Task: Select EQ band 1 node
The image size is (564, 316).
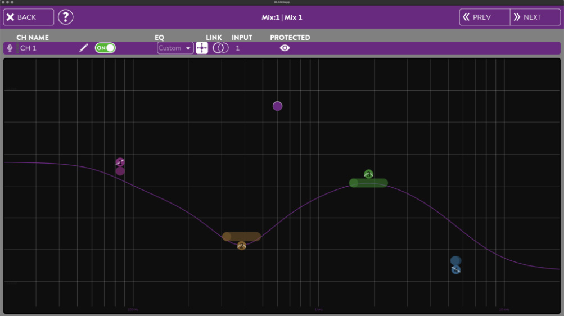Action: pyautogui.click(x=120, y=162)
